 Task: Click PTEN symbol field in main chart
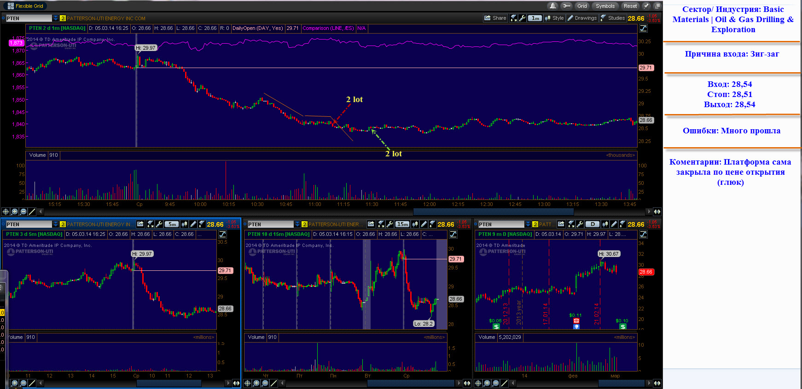click(29, 18)
